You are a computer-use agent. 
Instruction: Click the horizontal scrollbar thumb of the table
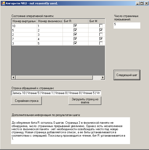click(54, 77)
